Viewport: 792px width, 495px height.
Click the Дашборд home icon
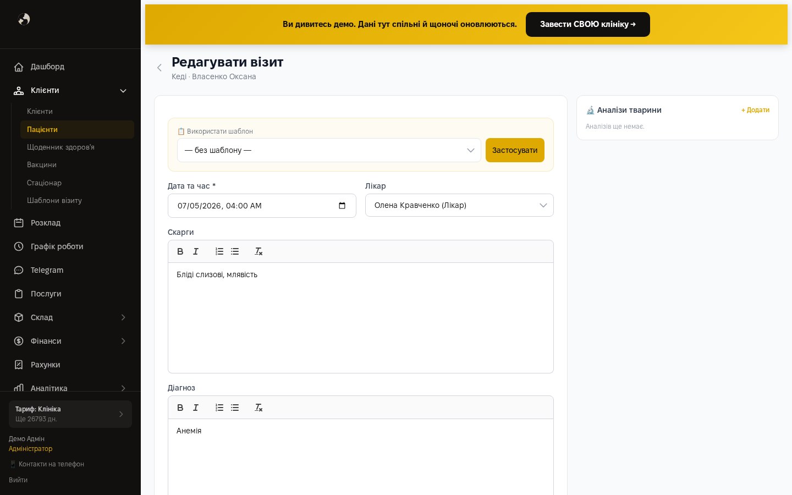(19, 67)
